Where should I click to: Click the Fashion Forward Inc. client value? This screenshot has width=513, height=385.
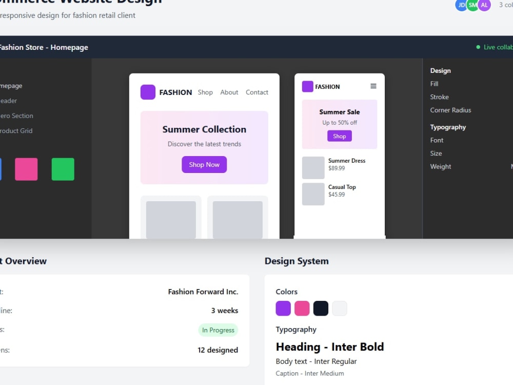coord(203,292)
